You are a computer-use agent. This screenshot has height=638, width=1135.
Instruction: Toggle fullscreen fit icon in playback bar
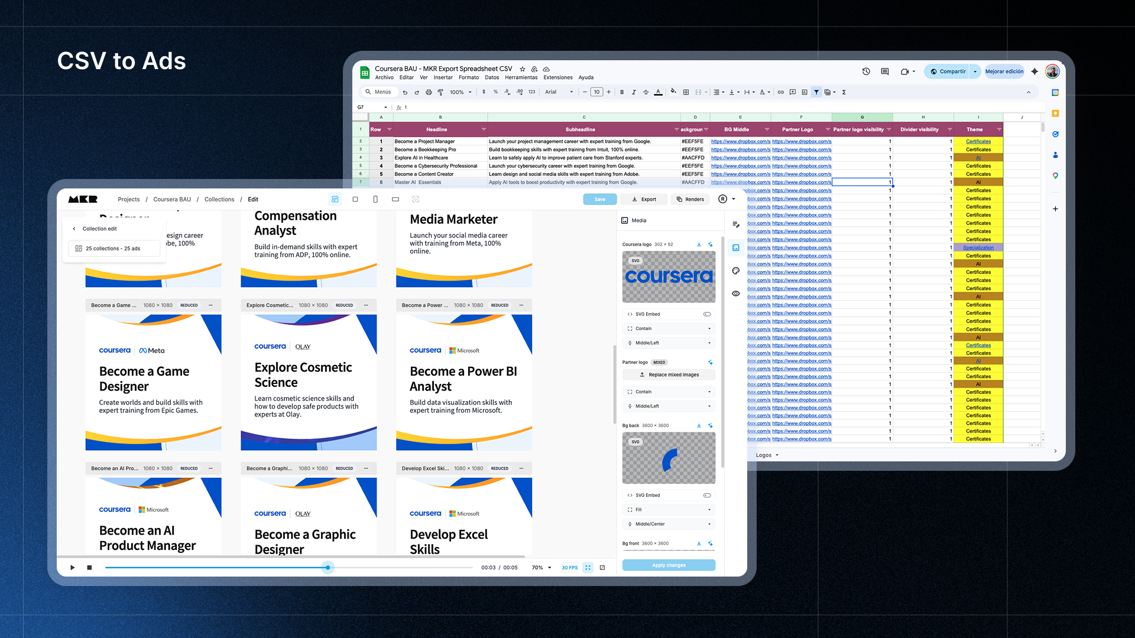(x=588, y=568)
